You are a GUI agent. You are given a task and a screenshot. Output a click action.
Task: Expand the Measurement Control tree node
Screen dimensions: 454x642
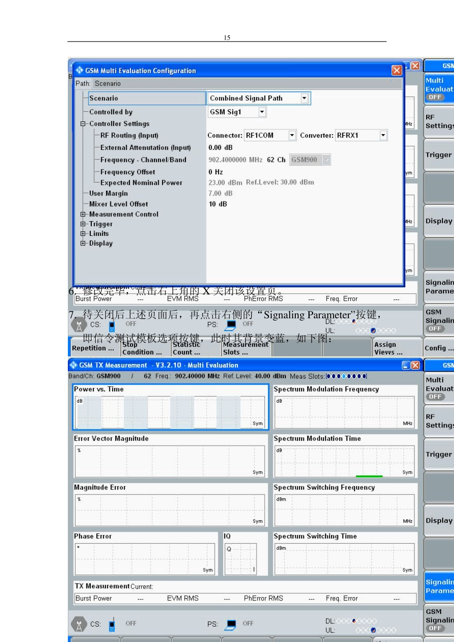[83, 214]
